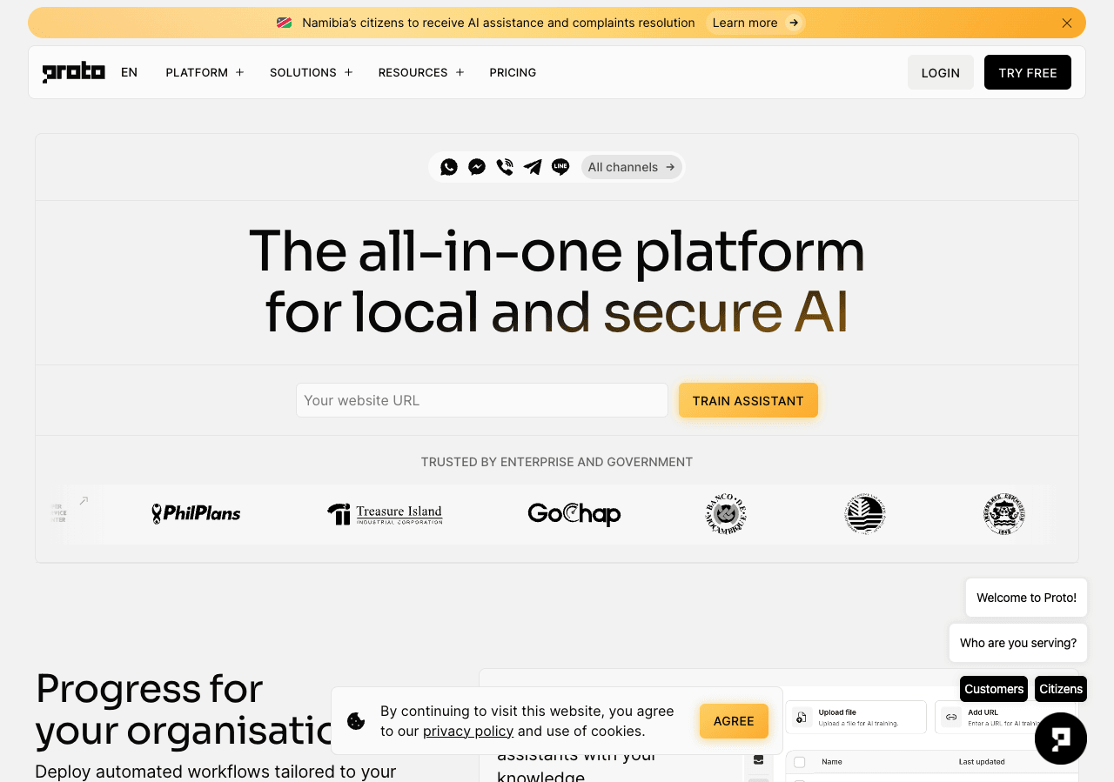The width and height of the screenshot is (1114, 782).
Task: Expand the PLATFORM menu
Action: pos(205,72)
